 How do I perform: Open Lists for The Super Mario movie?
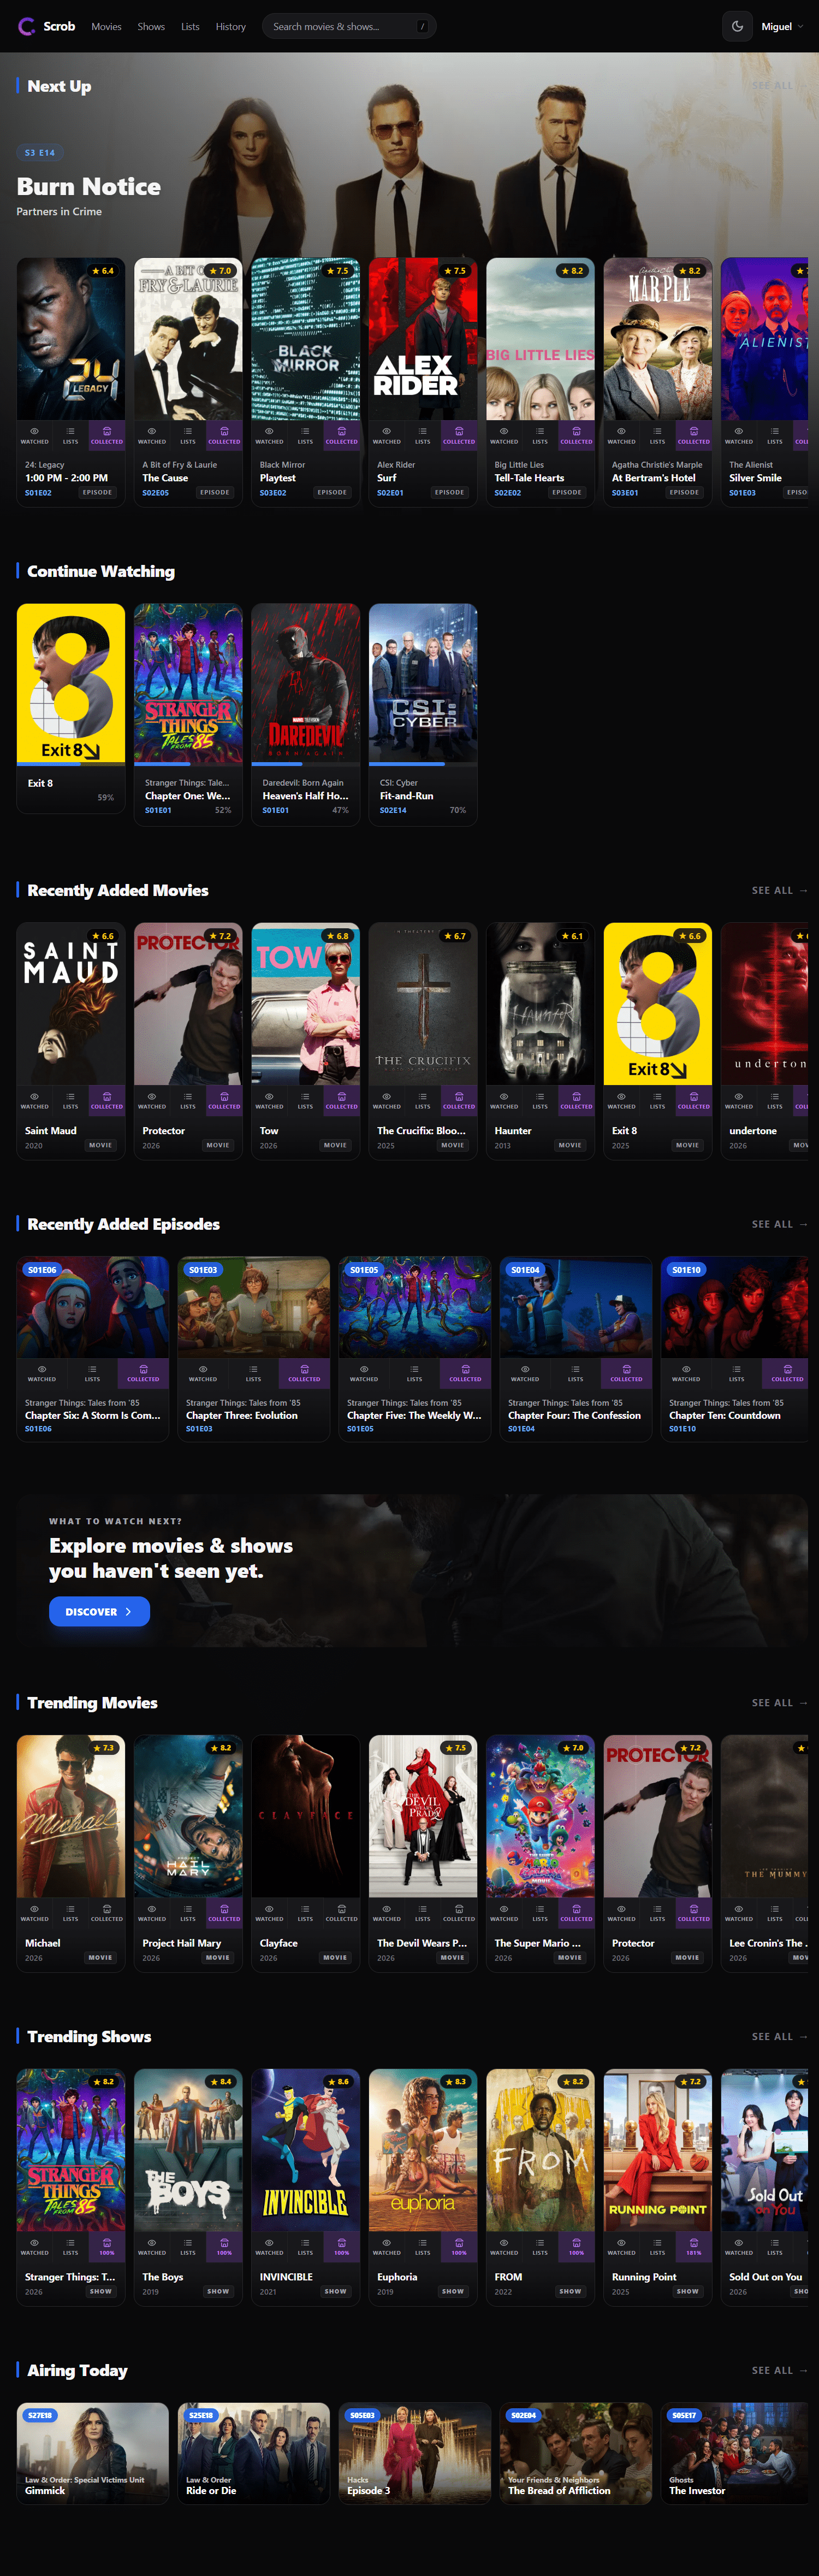click(x=541, y=1912)
